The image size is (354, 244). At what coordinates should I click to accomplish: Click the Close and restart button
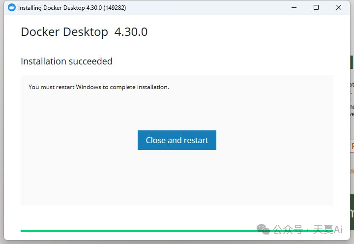coord(177,140)
